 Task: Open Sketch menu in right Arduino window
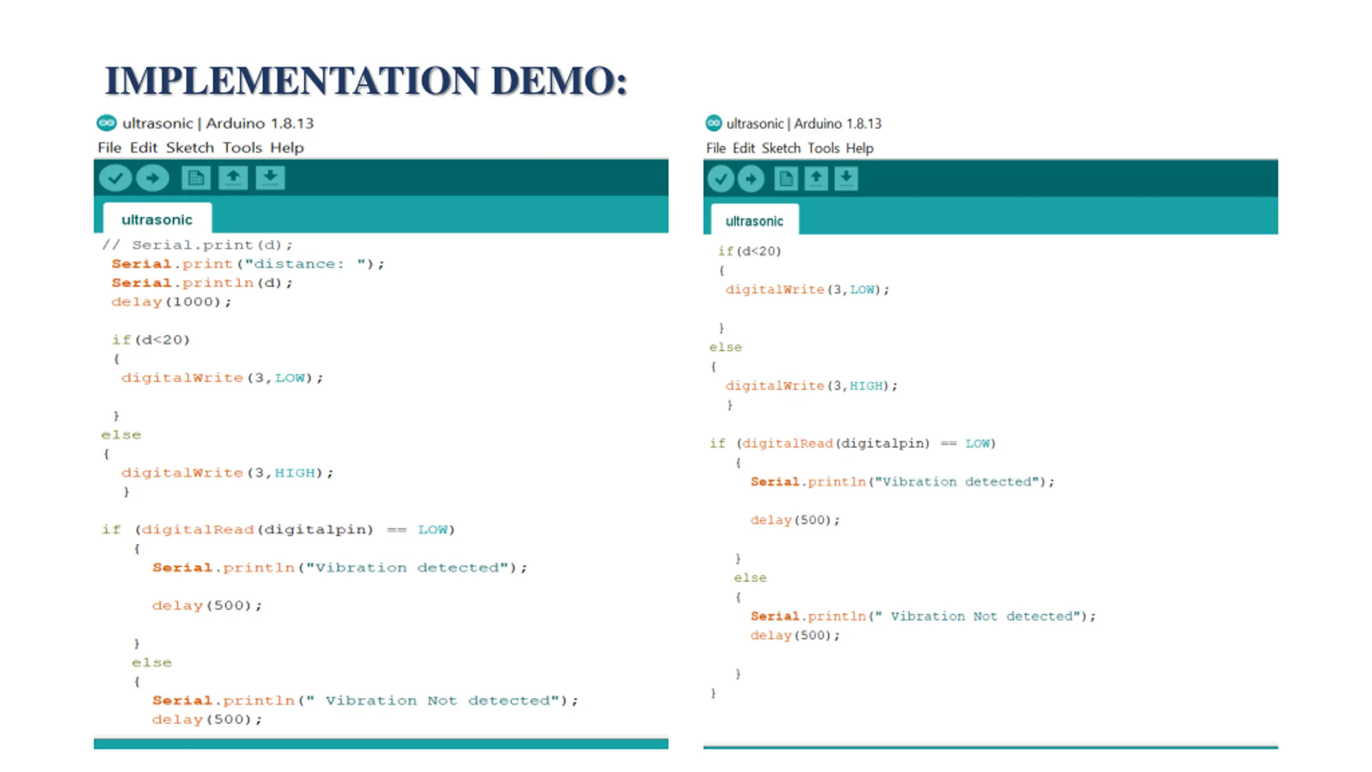[x=781, y=148]
